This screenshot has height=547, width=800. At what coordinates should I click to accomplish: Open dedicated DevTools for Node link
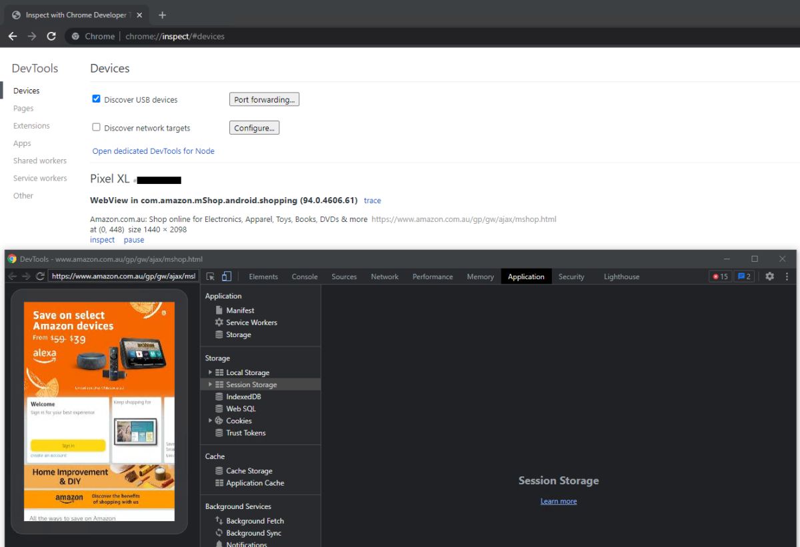pyautogui.click(x=153, y=151)
